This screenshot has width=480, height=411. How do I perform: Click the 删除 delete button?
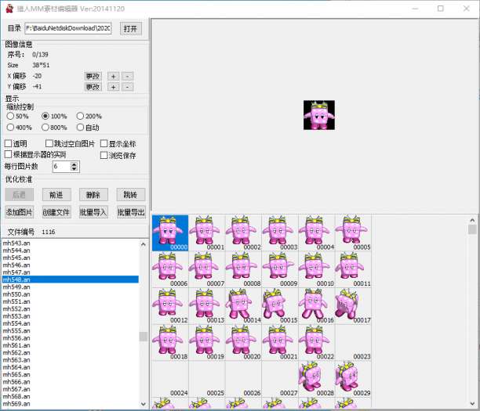point(93,195)
